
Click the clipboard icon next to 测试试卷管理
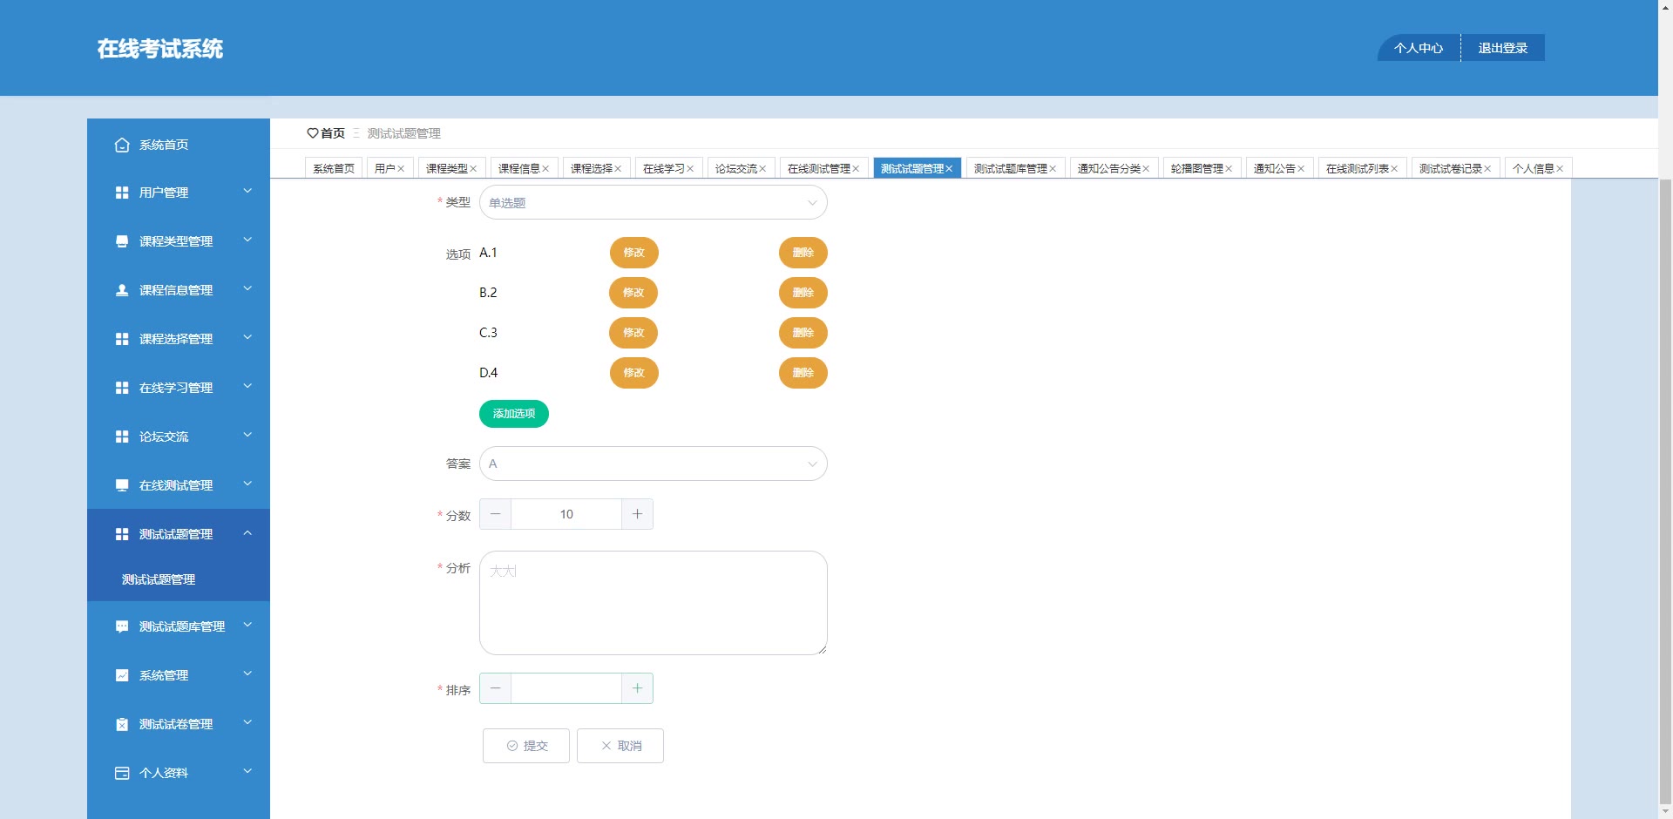pyautogui.click(x=122, y=724)
